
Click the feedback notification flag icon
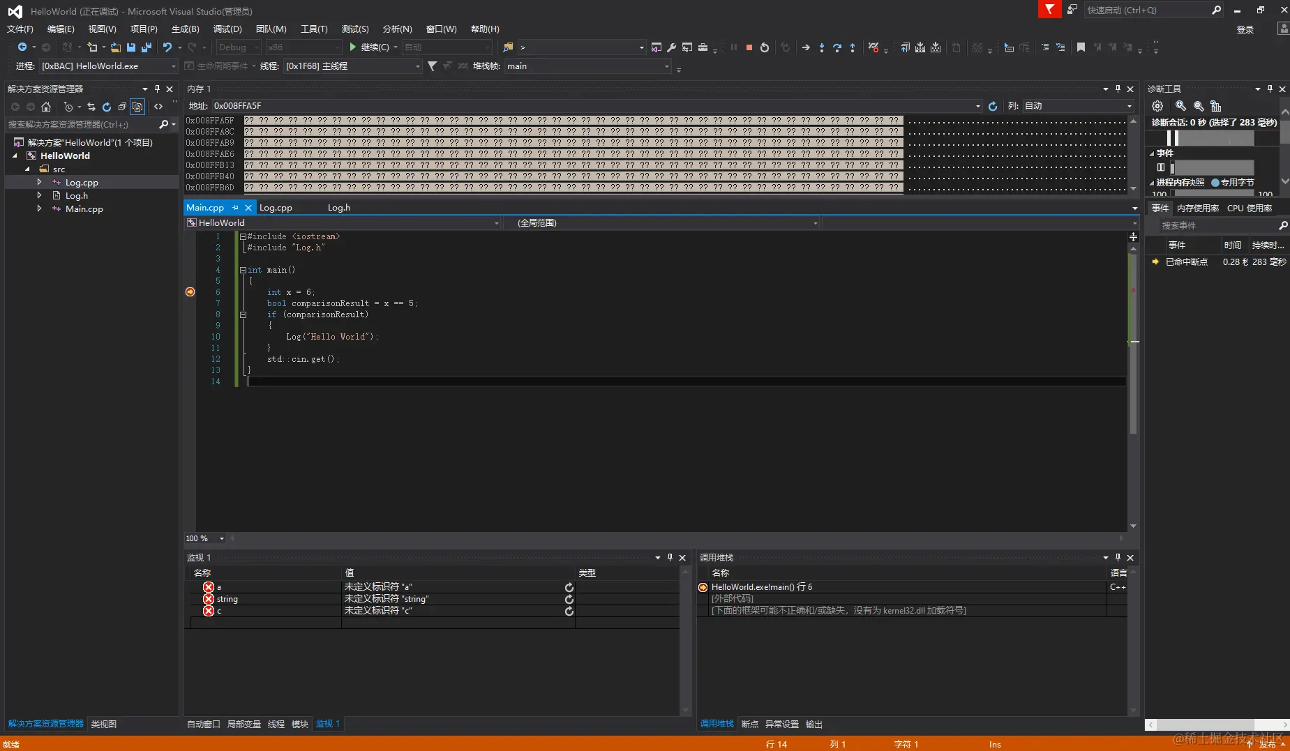pyautogui.click(x=1049, y=9)
